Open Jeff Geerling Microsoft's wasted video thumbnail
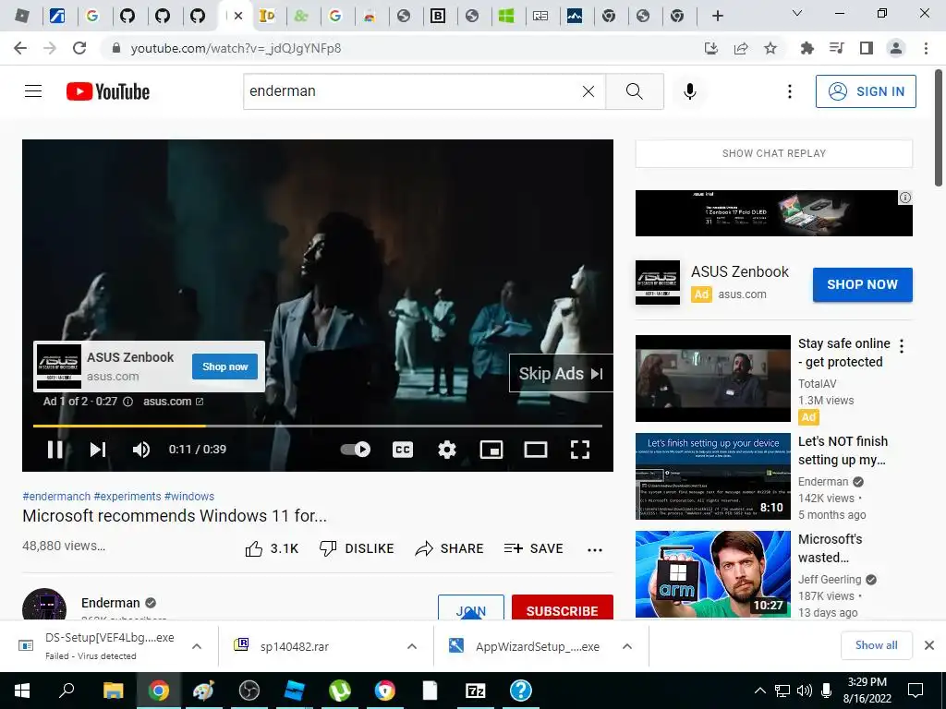Image resolution: width=946 pixels, height=709 pixels. pyautogui.click(x=712, y=574)
